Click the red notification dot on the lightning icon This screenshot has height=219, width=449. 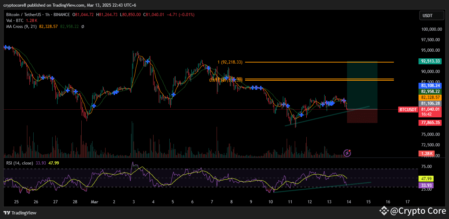point(350,150)
